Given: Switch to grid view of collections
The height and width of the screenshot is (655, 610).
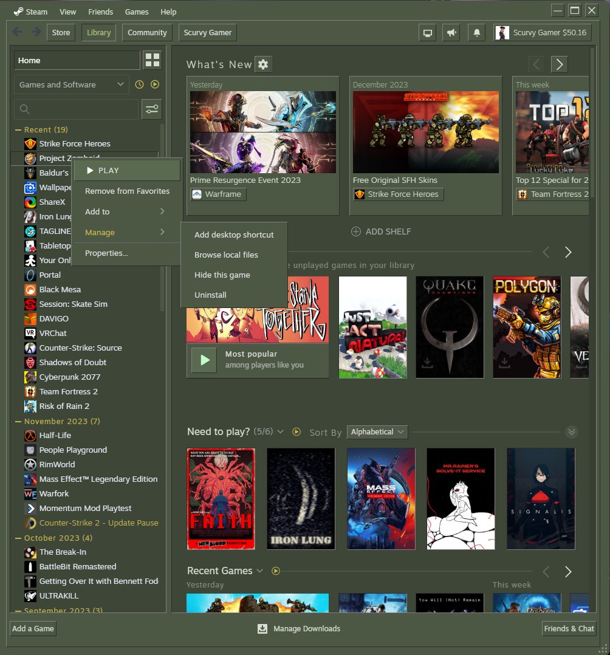Looking at the screenshot, I should (152, 60).
